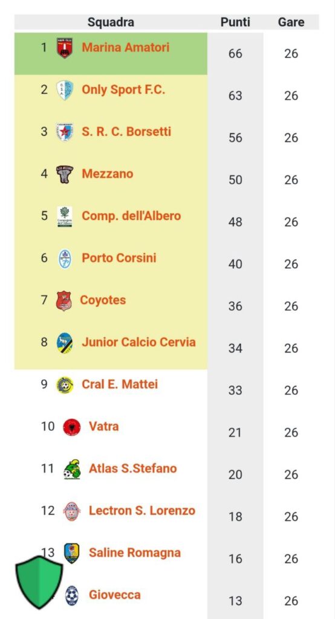Open the Lectron S. Lorenzo team page

(142, 510)
